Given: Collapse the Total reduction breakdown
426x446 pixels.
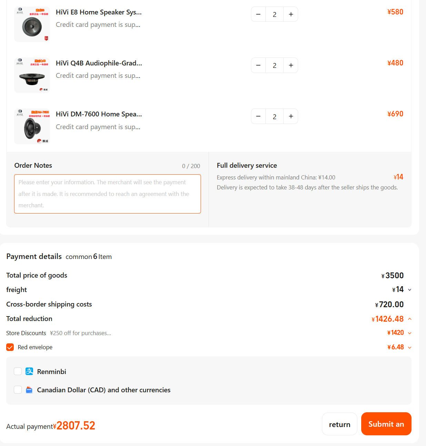Looking at the screenshot, I should 410,319.
